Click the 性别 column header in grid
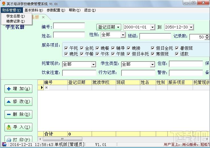 (x=162, y=82)
